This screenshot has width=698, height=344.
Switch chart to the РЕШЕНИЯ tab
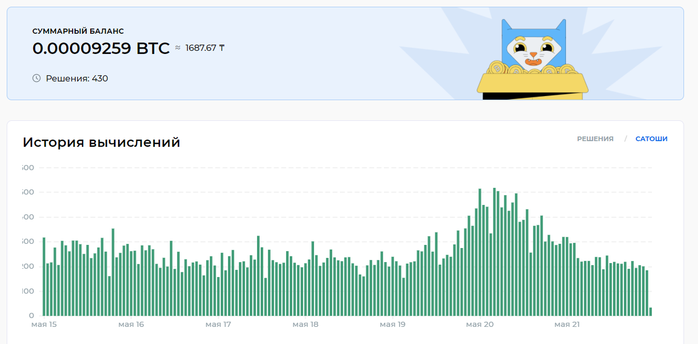[595, 139]
